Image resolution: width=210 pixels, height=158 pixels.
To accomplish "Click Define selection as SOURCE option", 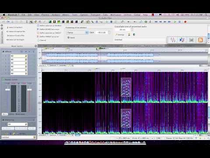I will (49, 25).
